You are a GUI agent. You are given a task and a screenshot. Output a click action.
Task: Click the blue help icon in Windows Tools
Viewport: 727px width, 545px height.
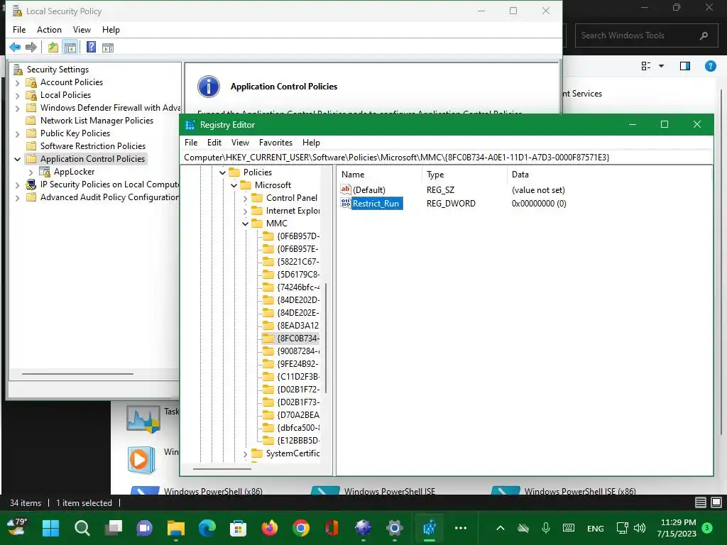click(710, 66)
